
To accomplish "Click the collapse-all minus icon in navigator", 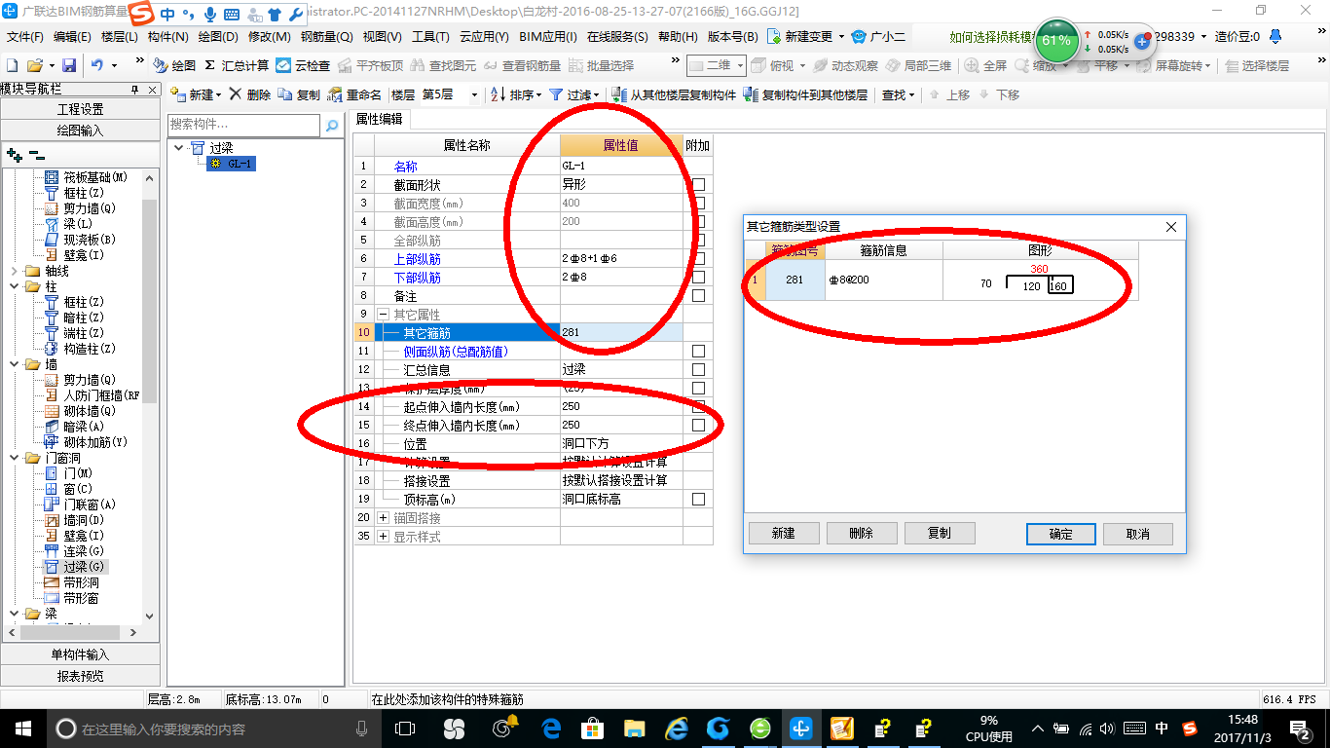I will point(36,154).
